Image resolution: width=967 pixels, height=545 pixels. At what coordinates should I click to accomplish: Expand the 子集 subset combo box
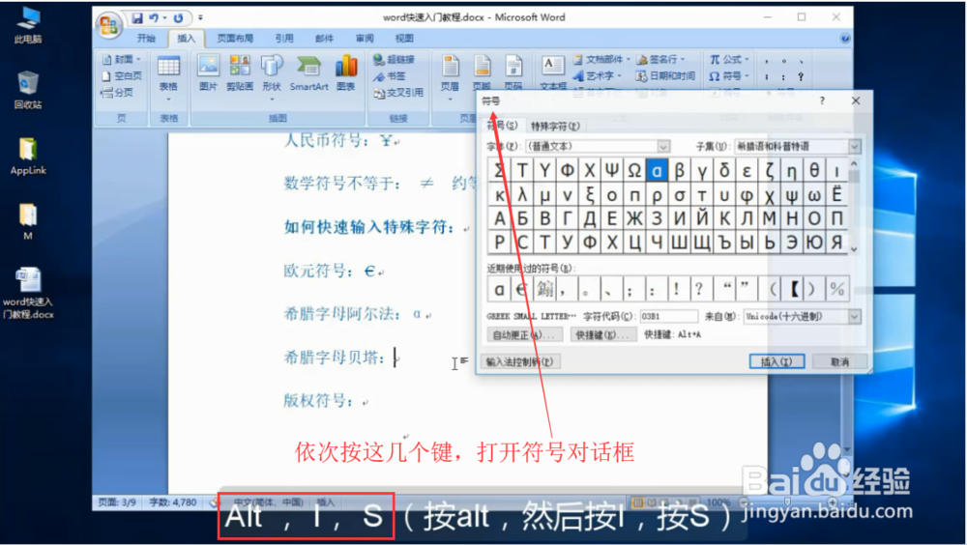[854, 146]
